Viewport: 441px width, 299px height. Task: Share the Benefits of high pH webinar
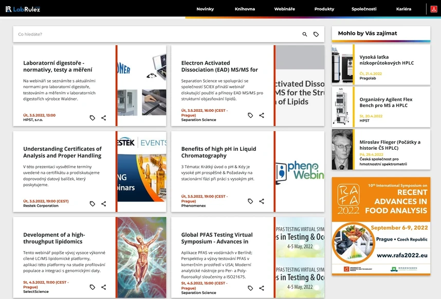click(262, 201)
